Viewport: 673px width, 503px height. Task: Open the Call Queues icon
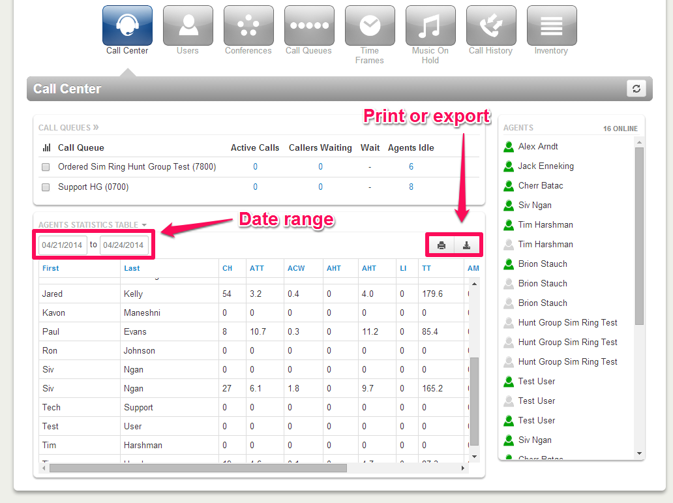pos(308,25)
